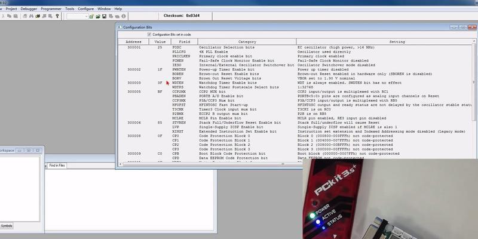Image resolution: width=478 pixels, height=239 pixels.
Task: Click the Category column header
Action: [x=247, y=42]
